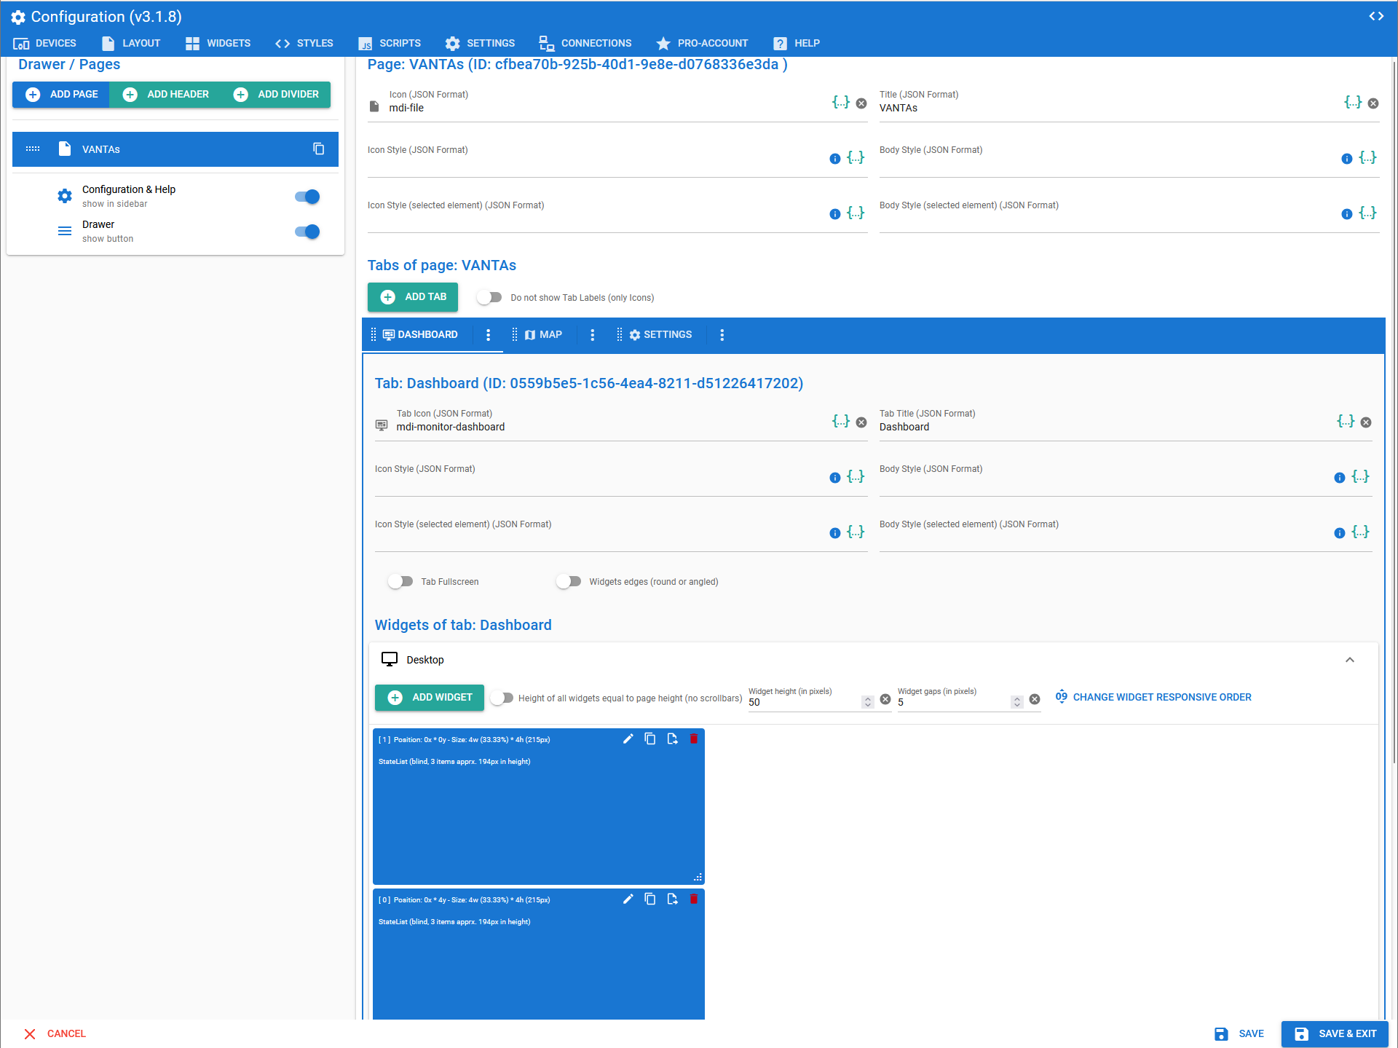This screenshot has width=1398, height=1048.
Task: Adjust the Widget gaps stepper arrows
Action: coord(1017,702)
